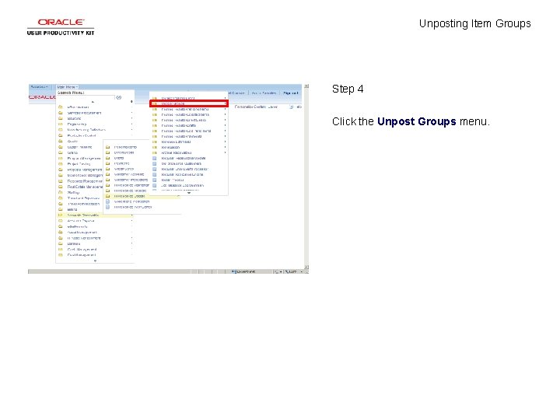Select the Manufacturing Definitions menu item
This screenshot has width=560, height=420.
86,130
